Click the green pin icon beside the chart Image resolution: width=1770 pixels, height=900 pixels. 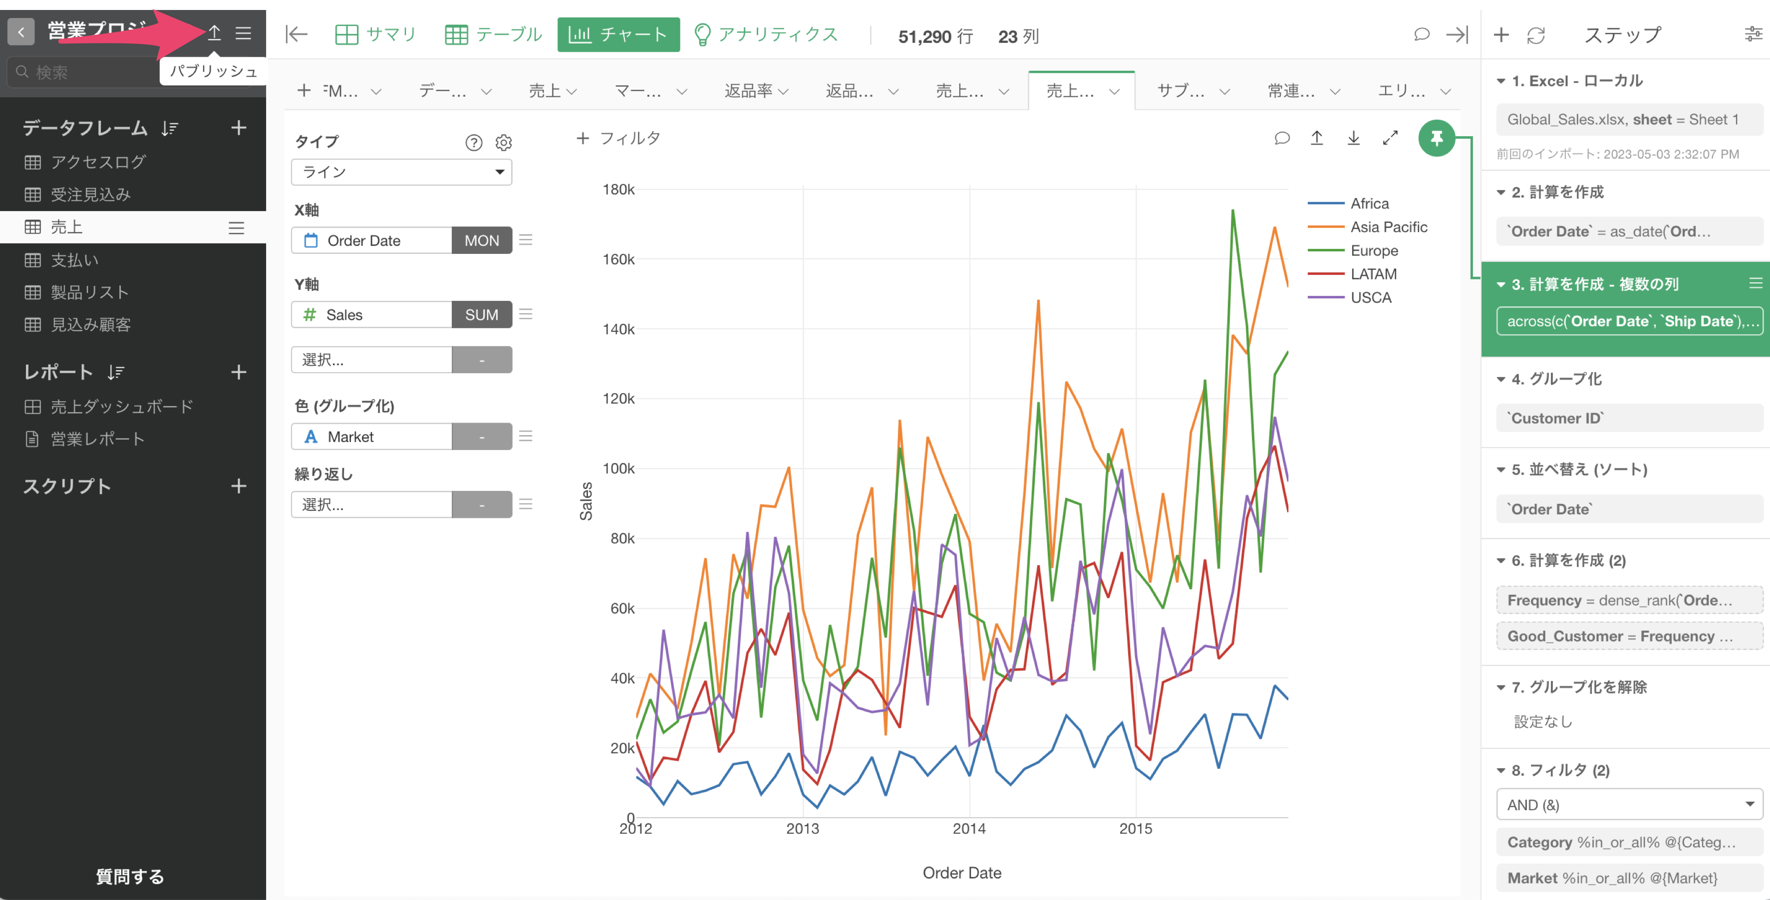[1436, 139]
